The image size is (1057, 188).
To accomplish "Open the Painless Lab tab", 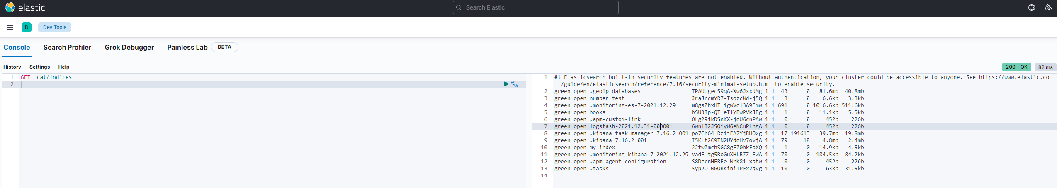I will [187, 47].
